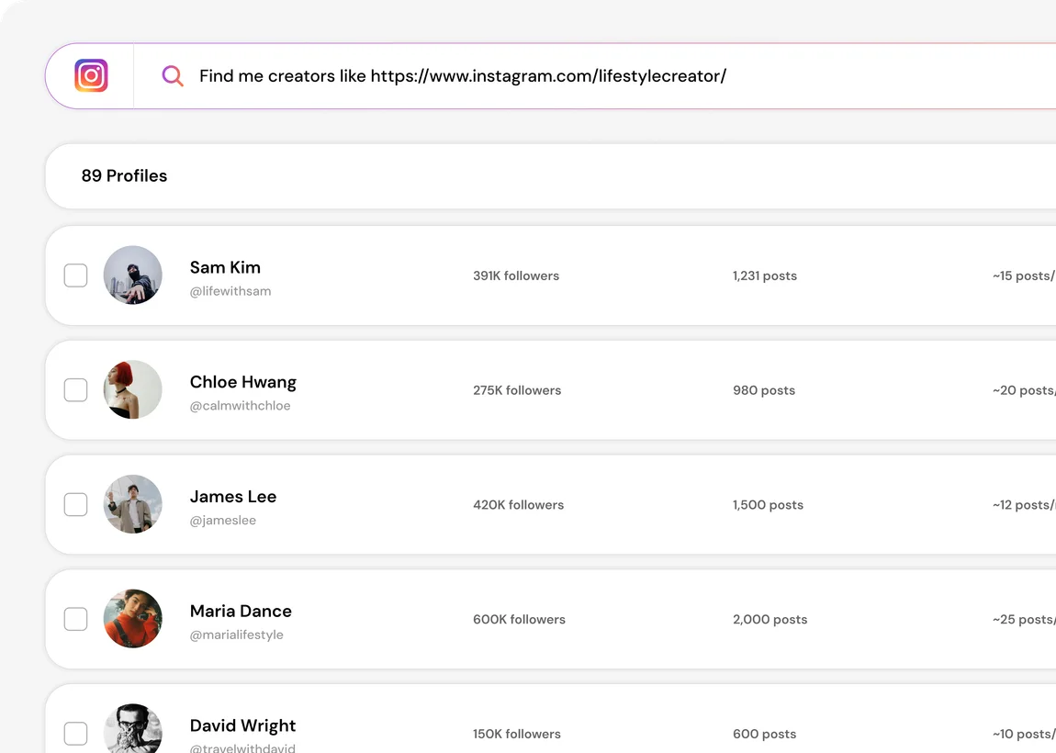The height and width of the screenshot is (753, 1056).
Task: Click the 391K followers value
Action: (516, 275)
